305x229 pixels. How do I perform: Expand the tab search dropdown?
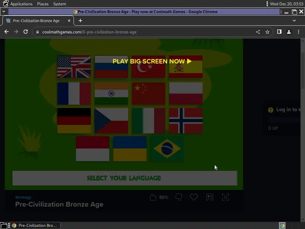click(294, 21)
